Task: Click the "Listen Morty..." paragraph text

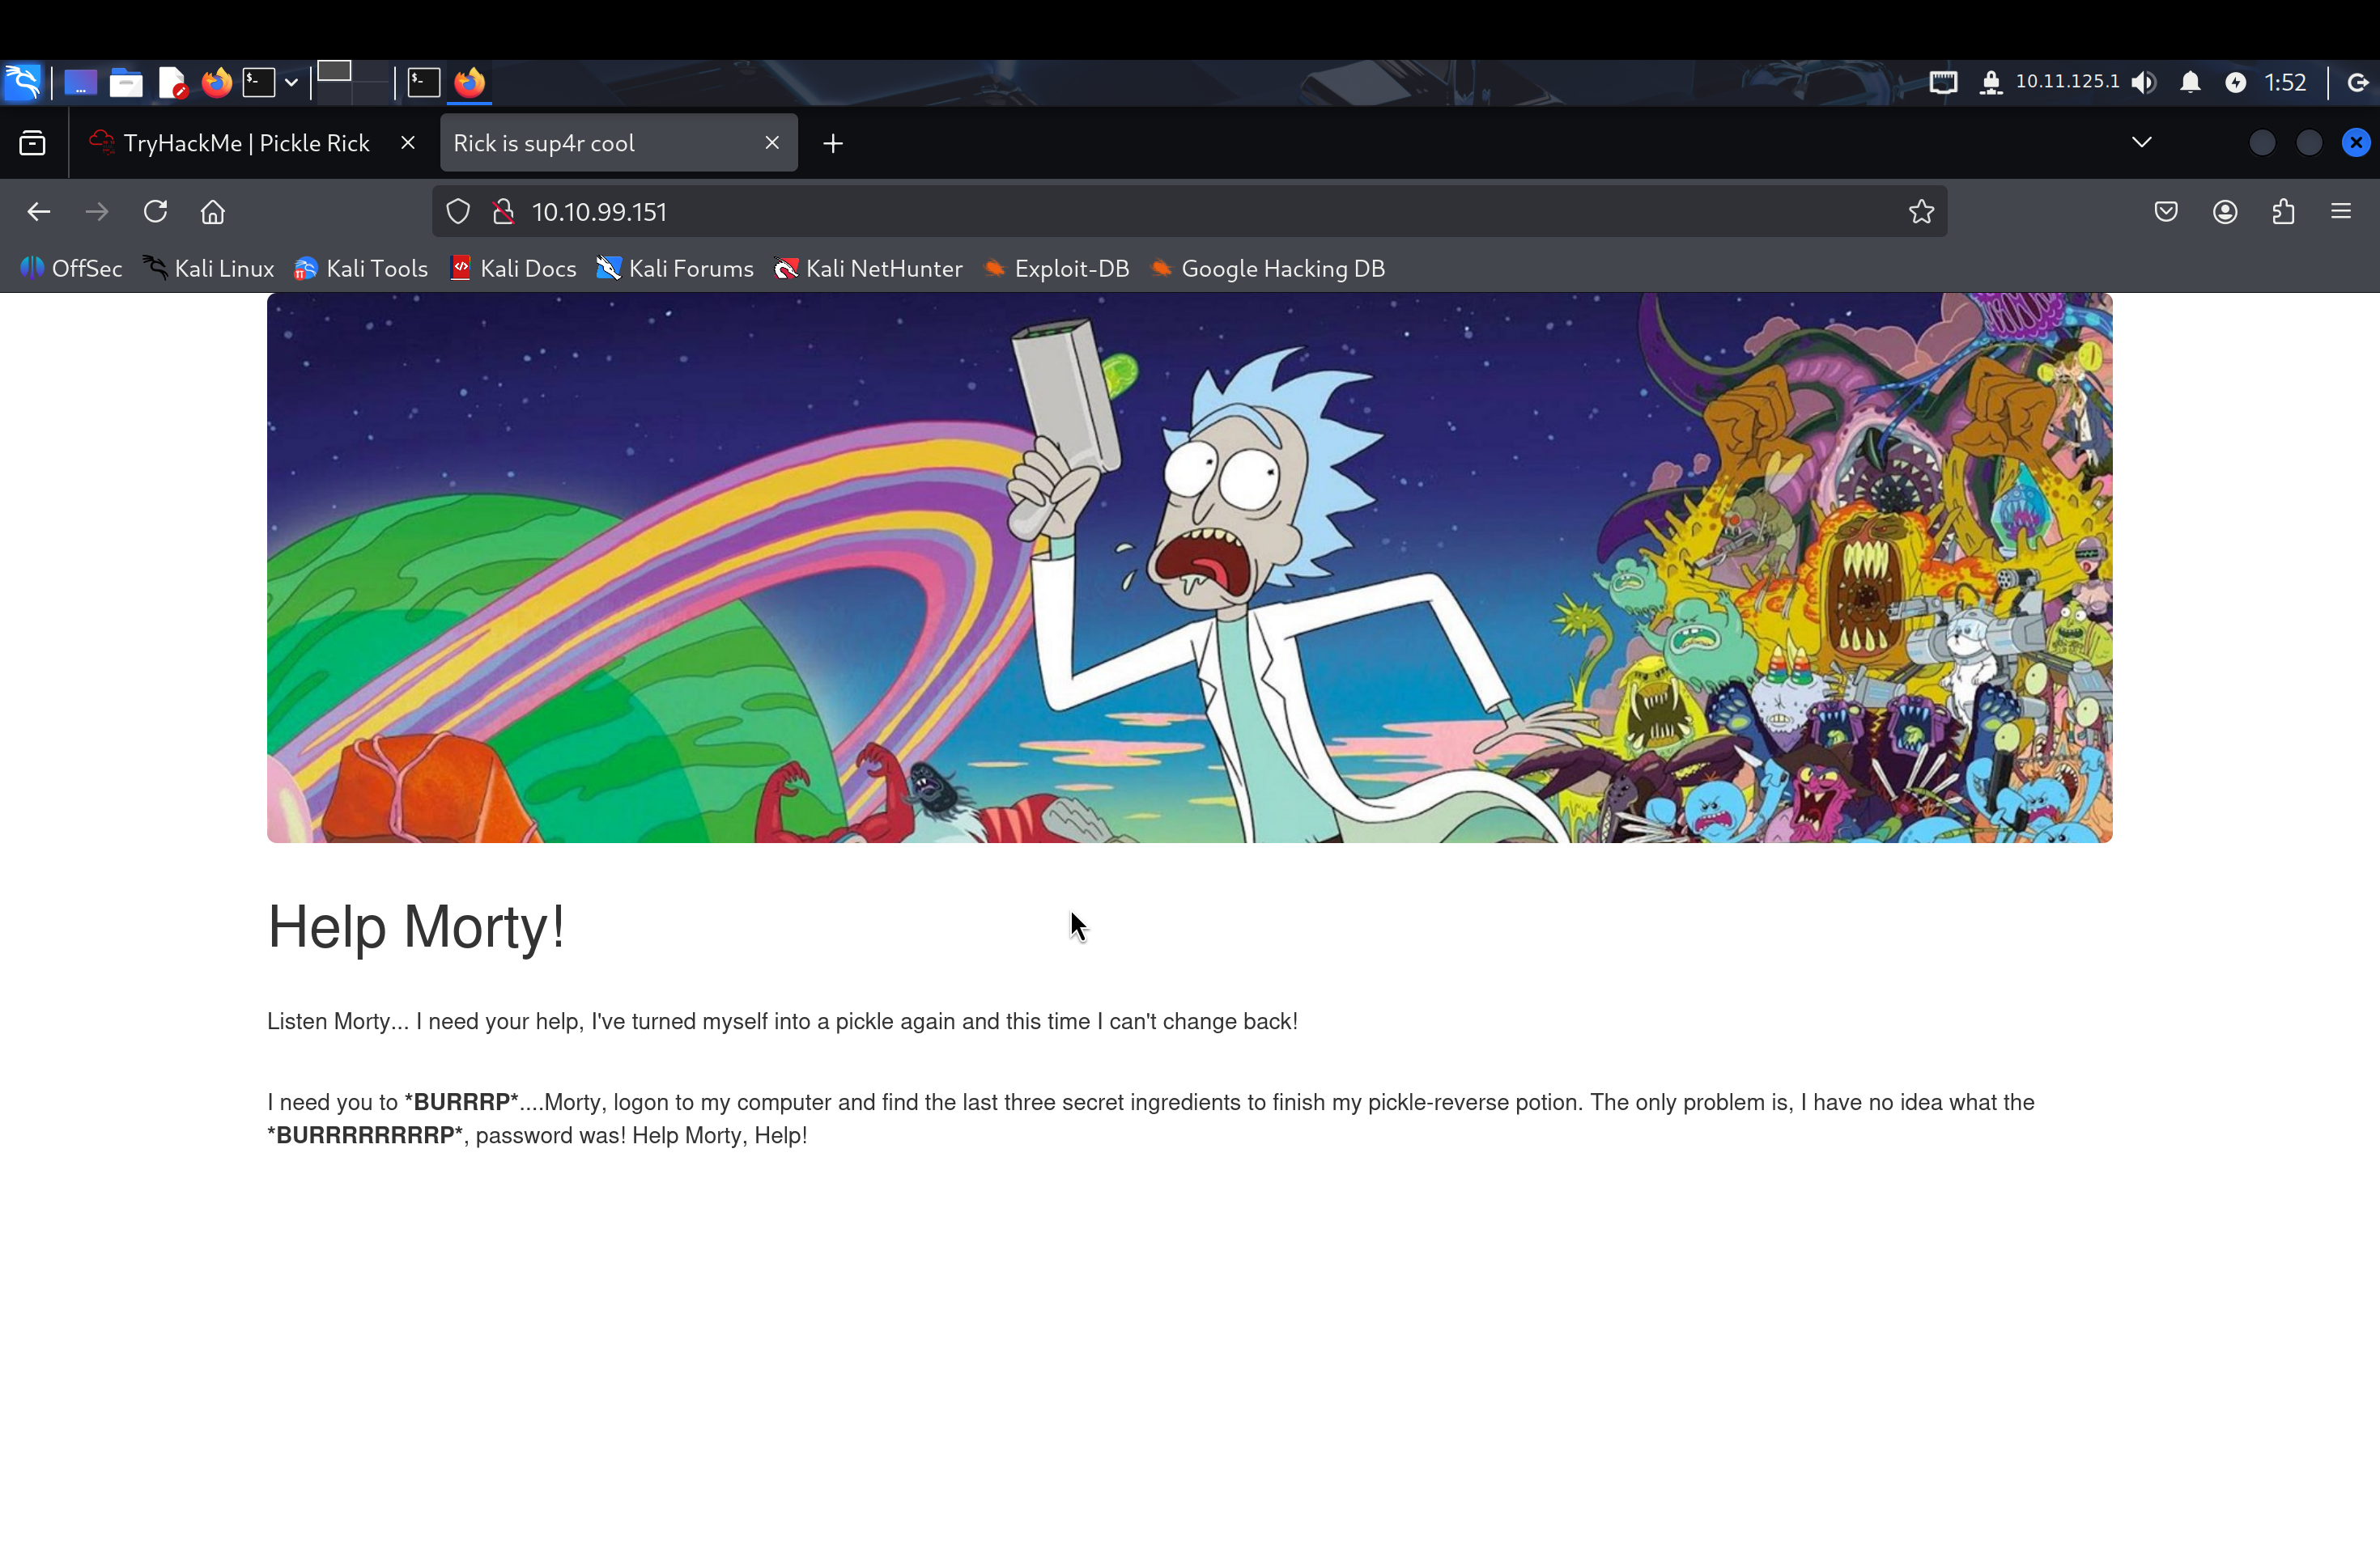Action: point(782,1023)
